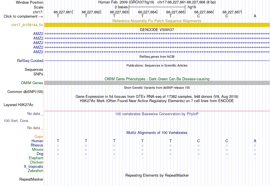Click the Dog species label
Viewport: 270px width, 186px height.
[40, 154]
